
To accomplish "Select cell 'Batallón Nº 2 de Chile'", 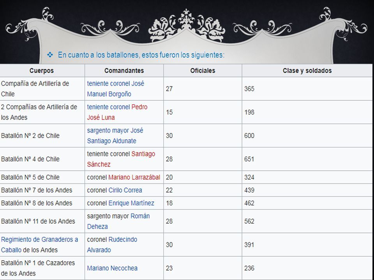I will (42, 136).
